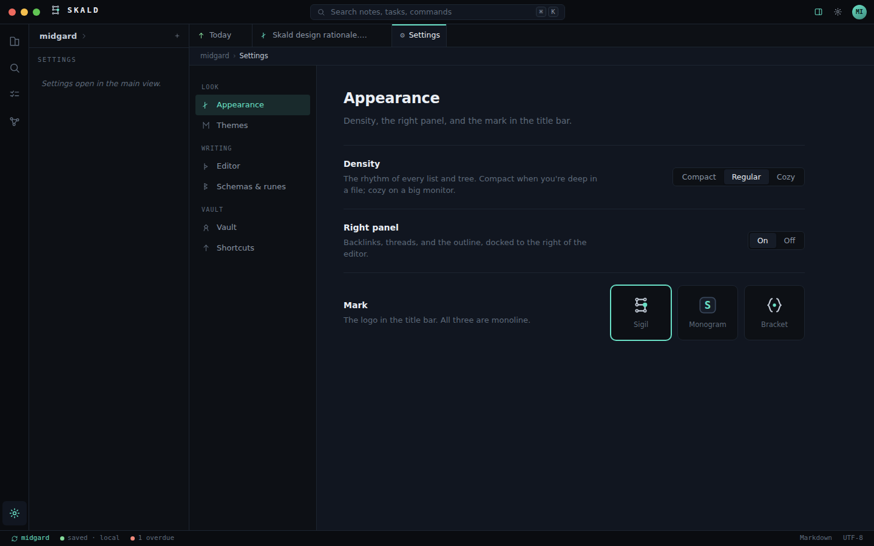Switch to the Today tab
Screen dimensions: 874x546
click(220, 35)
